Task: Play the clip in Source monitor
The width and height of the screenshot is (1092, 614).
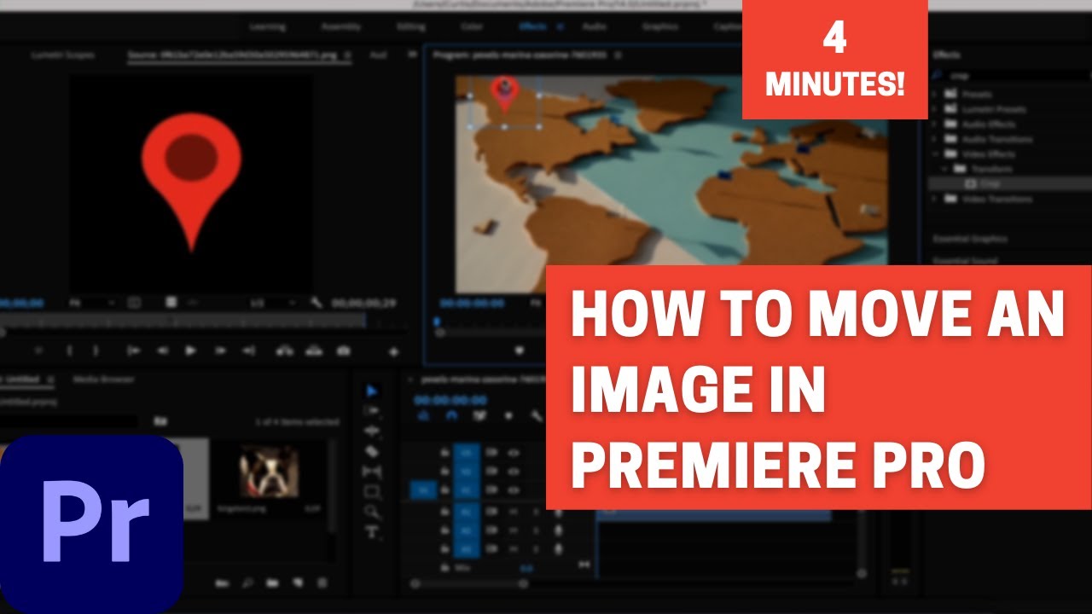Action: pos(191,350)
